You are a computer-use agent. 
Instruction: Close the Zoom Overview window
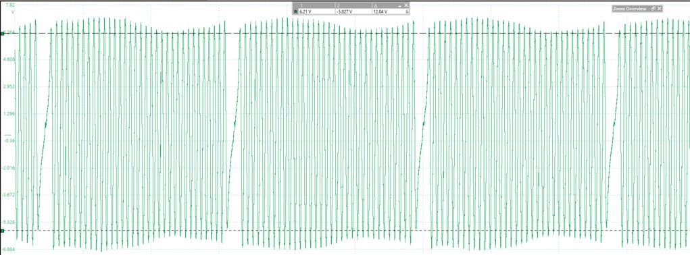point(659,8)
